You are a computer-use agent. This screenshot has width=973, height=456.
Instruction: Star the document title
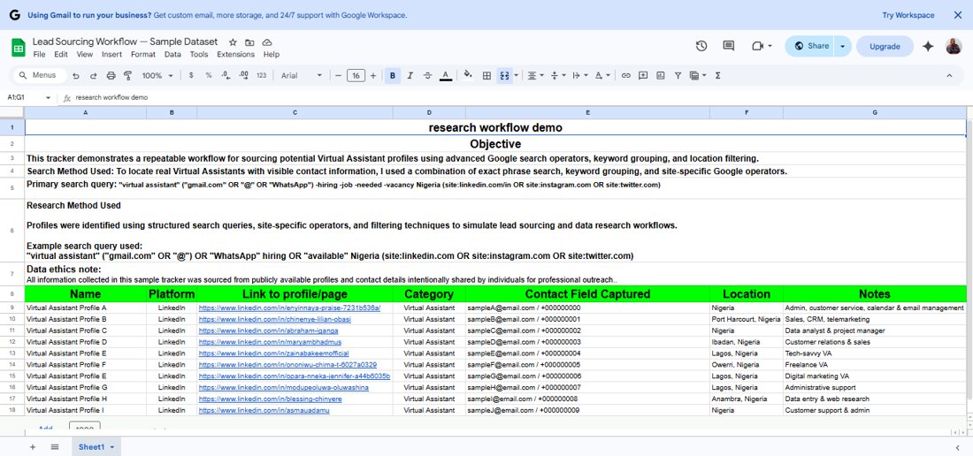point(233,42)
